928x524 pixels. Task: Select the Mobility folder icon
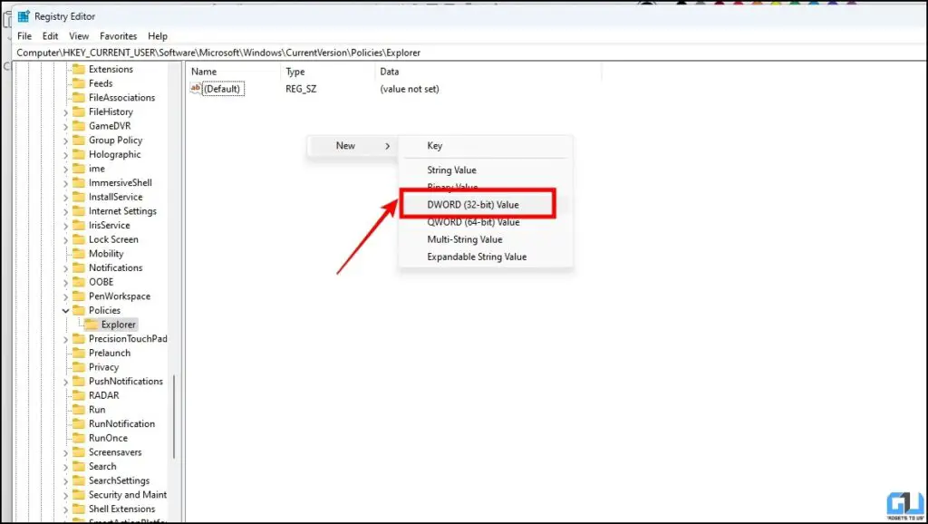pos(79,254)
